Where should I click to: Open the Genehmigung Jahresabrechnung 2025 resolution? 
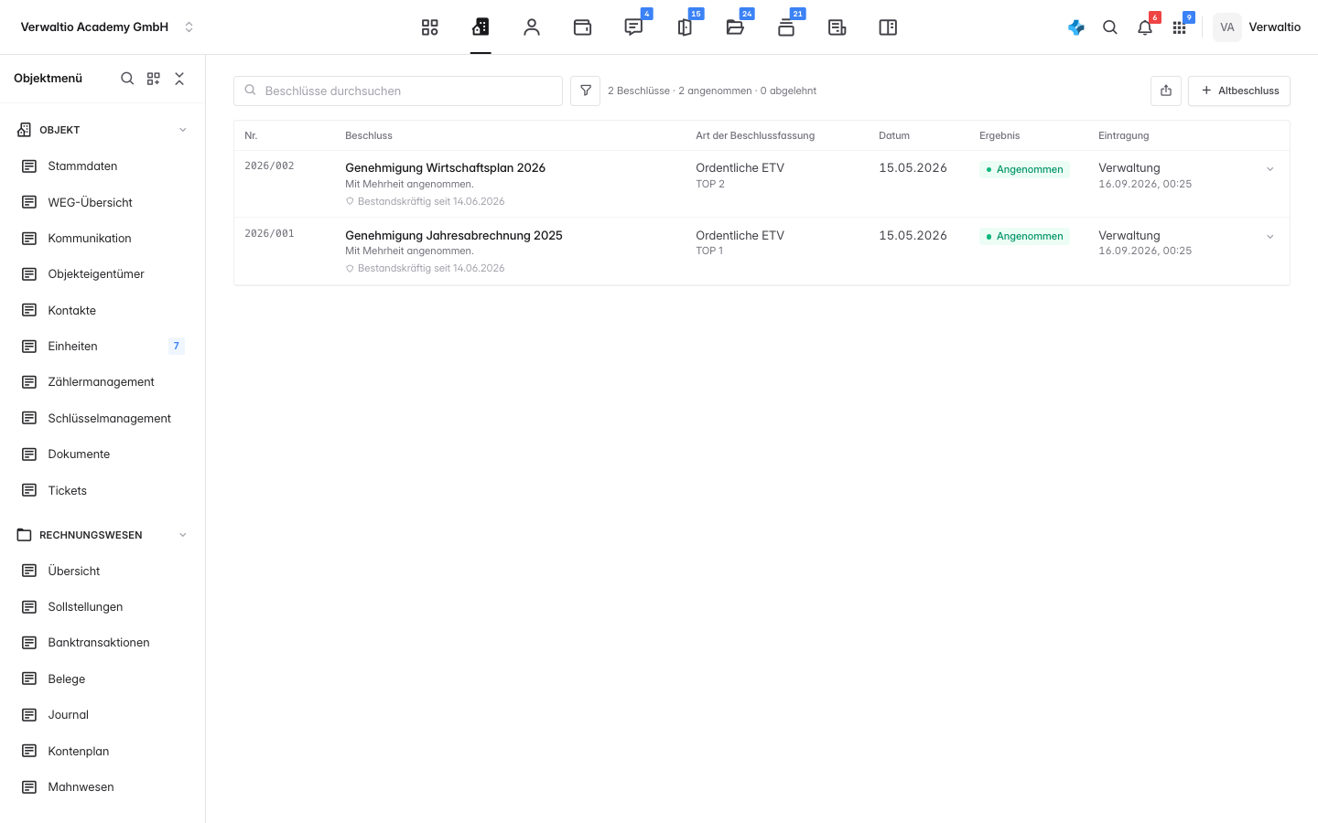coord(454,235)
